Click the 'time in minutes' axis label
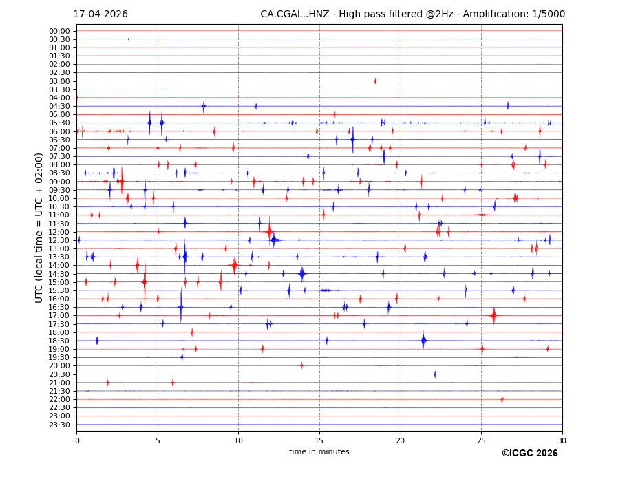 pos(319,451)
